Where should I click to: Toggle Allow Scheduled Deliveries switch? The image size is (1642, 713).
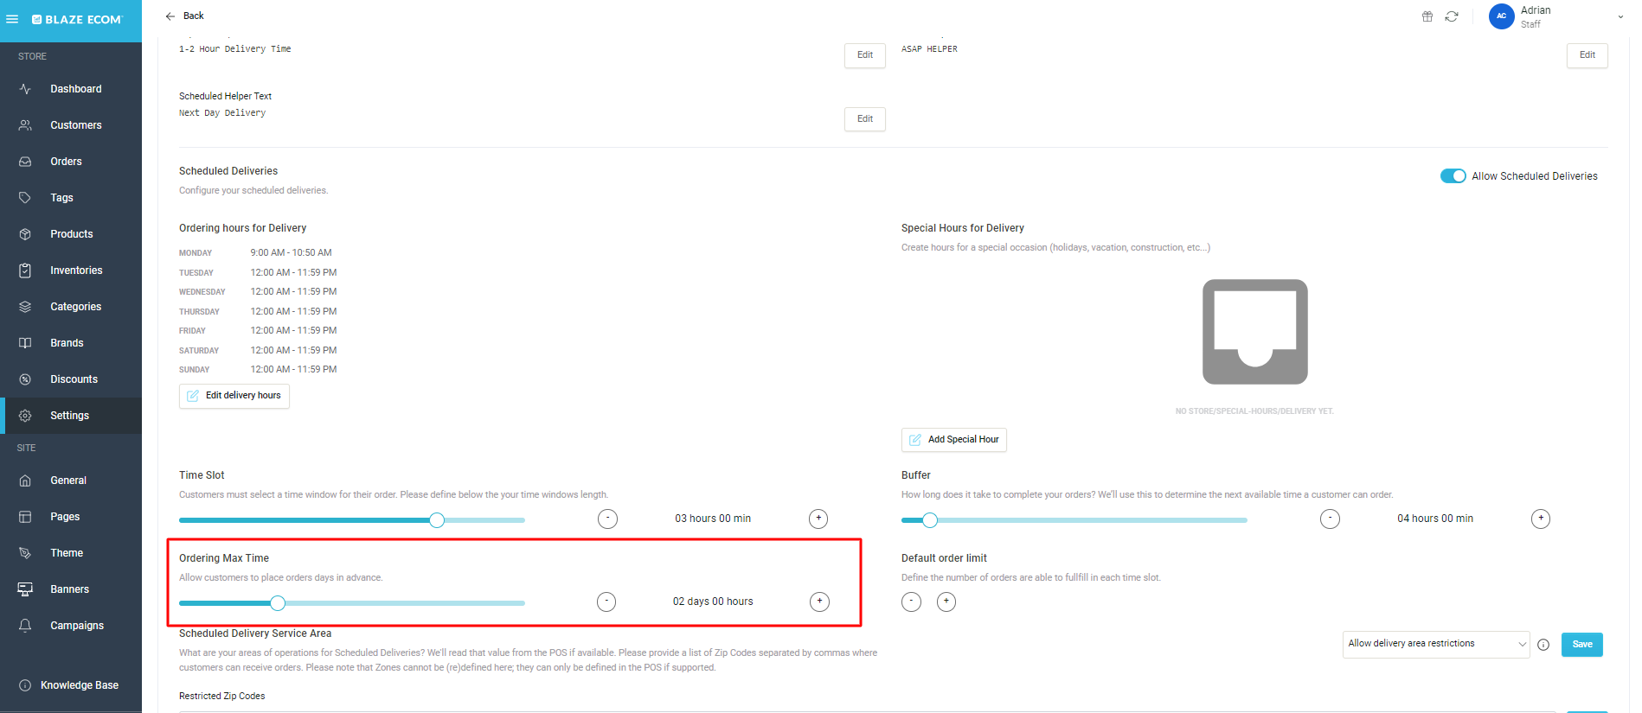click(1453, 176)
